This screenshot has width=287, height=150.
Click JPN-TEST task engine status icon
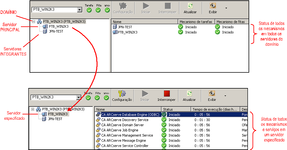click(181, 27)
